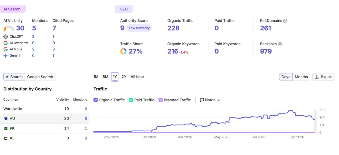Viewport: 339px width, 155px height.
Task: Click the -1.4% keywords change indicator
Action: point(184,52)
